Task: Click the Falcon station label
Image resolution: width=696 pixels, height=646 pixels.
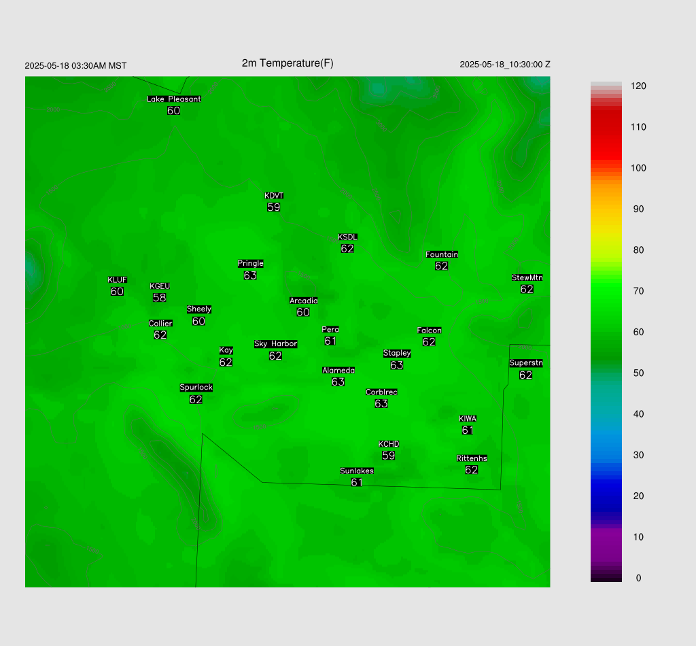Action: pos(430,330)
